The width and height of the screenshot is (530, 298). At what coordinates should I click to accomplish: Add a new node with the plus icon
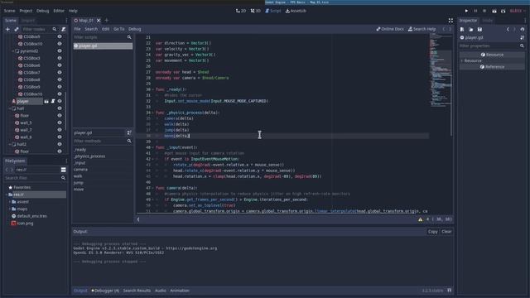[x=7, y=30]
